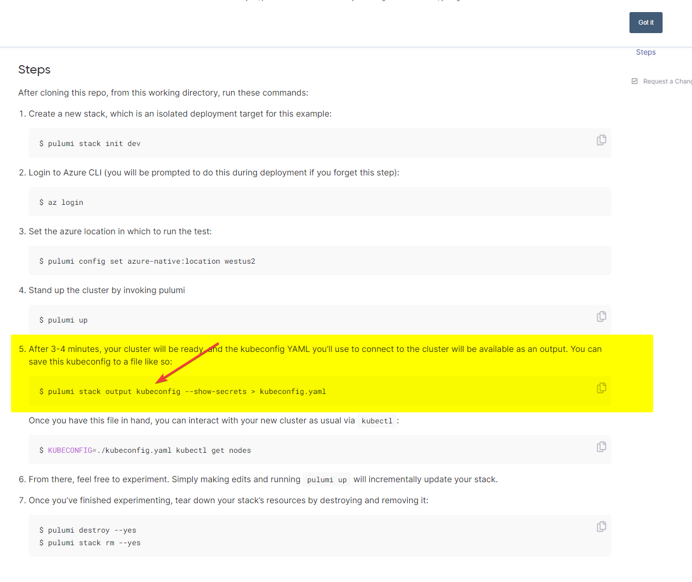
Task: Open the Steps section in the sidebar
Action: (x=646, y=52)
